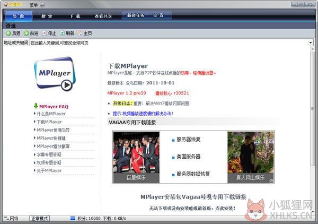The height and width of the screenshot is (224, 318).
Task: Click the scrollbar down arrow
Action: (313, 212)
